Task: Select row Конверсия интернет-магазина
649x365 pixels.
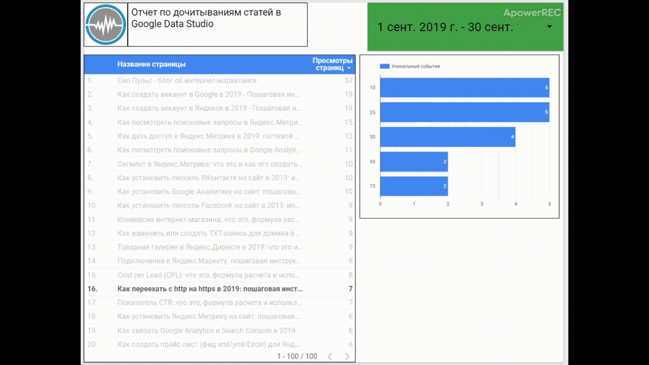Action: [x=219, y=220]
